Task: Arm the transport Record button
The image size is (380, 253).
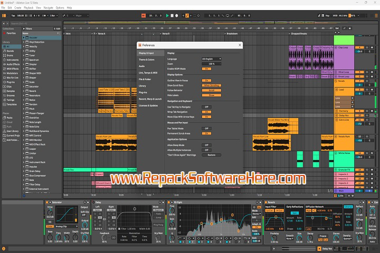Action: [x=177, y=15]
